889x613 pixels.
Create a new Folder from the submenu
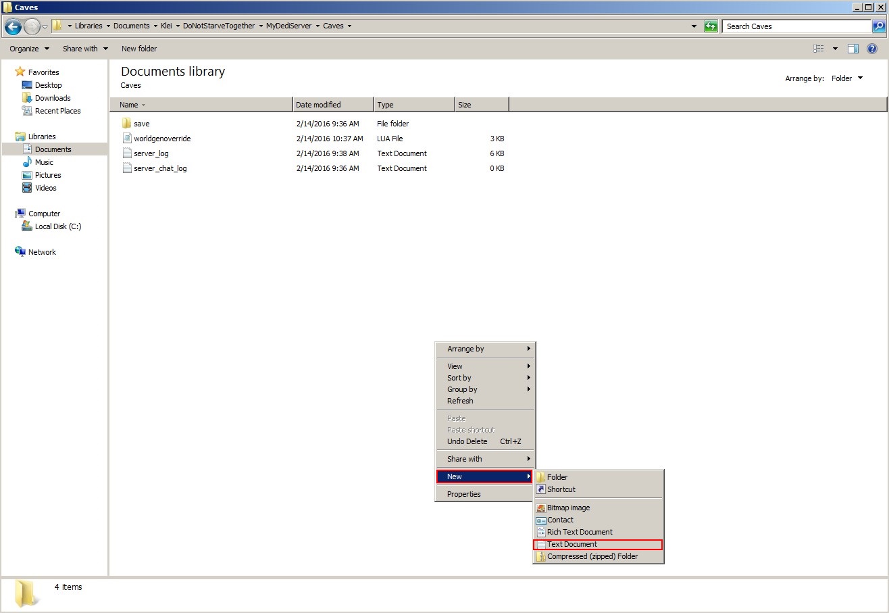[599, 477]
